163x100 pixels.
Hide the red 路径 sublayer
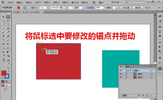click(121, 77)
